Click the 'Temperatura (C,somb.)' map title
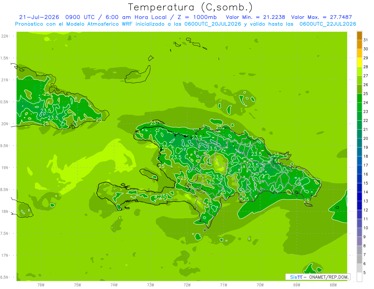The width and height of the screenshot is (374, 289). [190, 7]
